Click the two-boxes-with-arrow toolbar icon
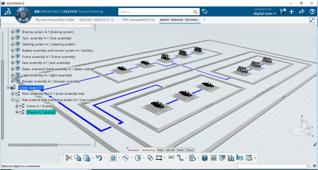Image resolution: width=318 pixels, height=170 pixels. click(x=171, y=157)
